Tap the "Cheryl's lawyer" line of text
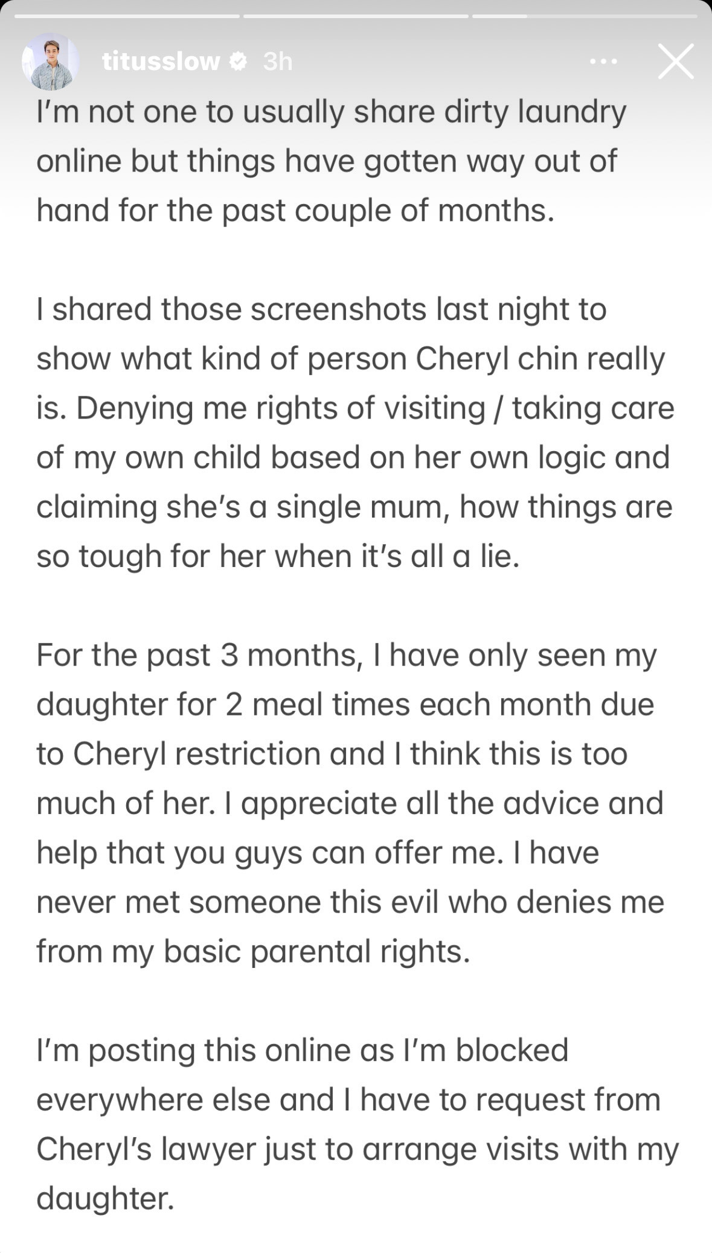The image size is (712, 1253). (x=358, y=1149)
